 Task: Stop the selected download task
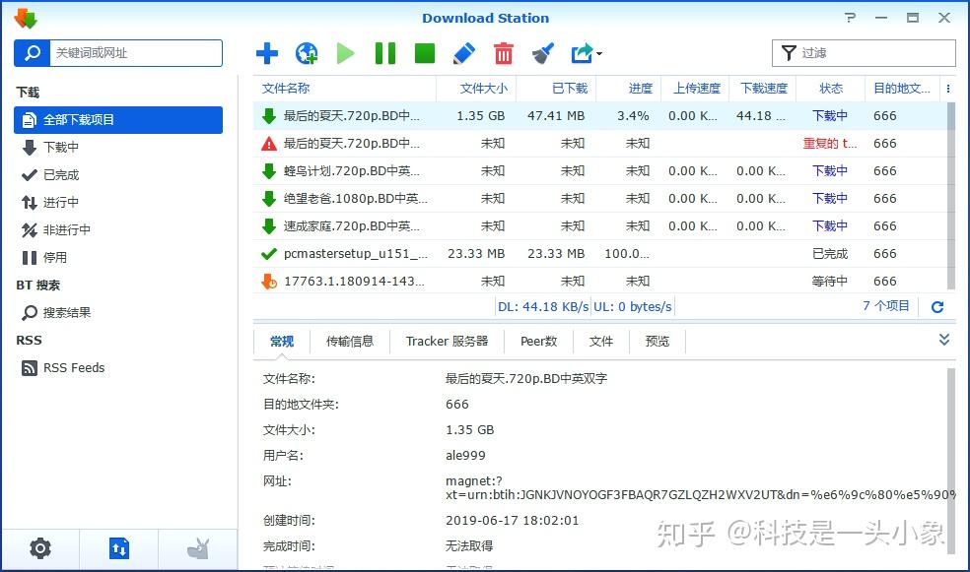(424, 53)
